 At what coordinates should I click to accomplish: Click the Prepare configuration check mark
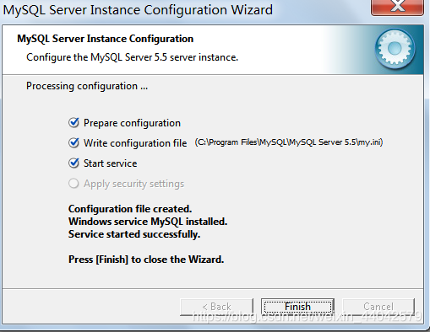(x=73, y=123)
